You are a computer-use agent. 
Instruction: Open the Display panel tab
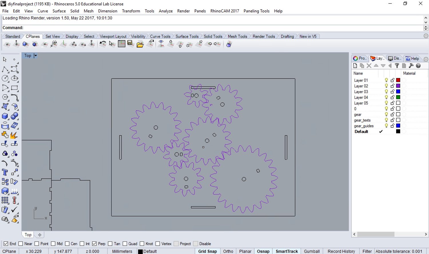(395, 58)
